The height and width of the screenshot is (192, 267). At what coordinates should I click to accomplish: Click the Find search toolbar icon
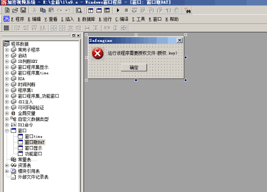click(x=79, y=10)
